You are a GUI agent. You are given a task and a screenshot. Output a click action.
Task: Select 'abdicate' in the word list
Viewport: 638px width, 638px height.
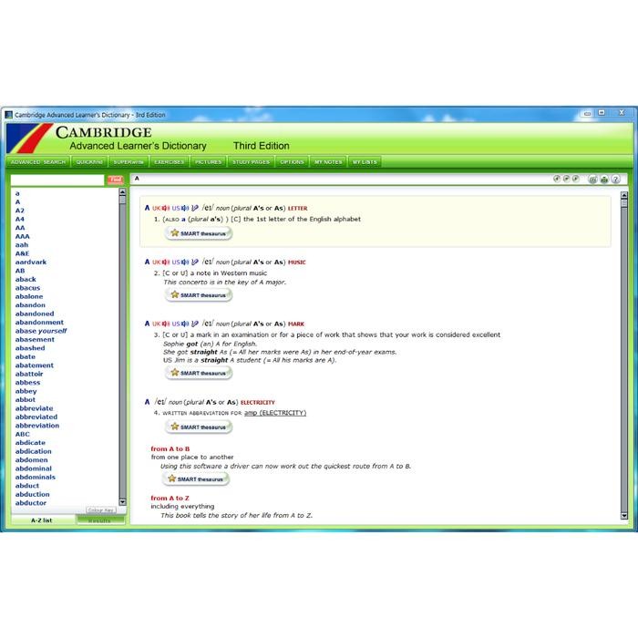(x=30, y=442)
